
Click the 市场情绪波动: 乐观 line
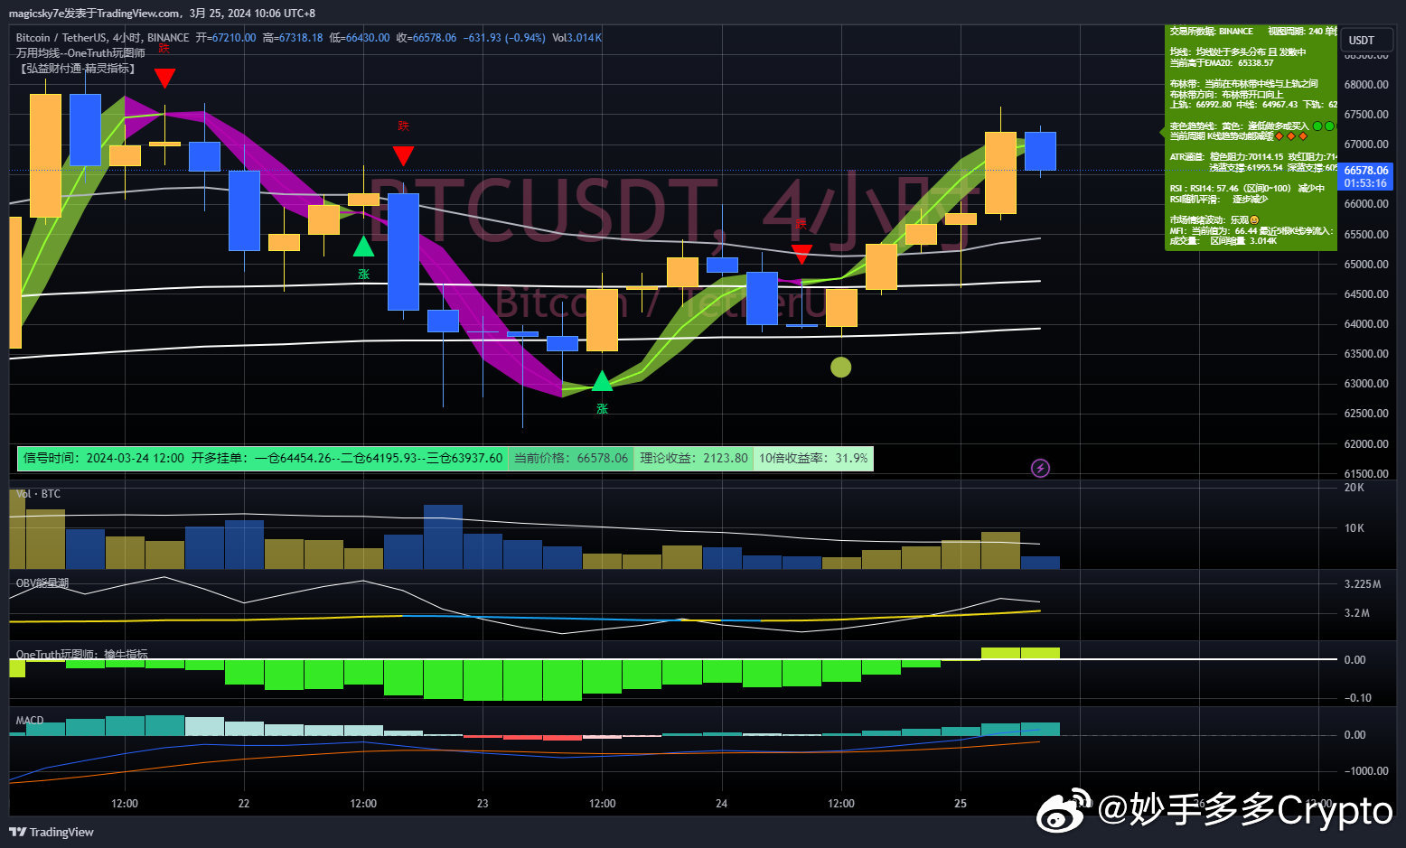[1214, 219]
